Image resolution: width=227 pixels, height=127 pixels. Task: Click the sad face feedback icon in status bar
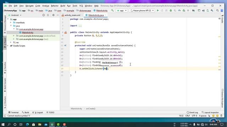[217, 116]
